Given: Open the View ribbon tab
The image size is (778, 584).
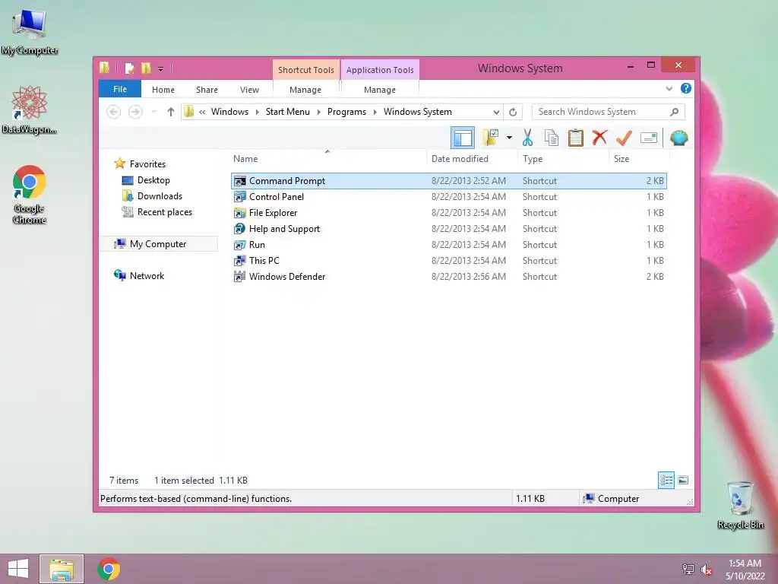Looking at the screenshot, I should [249, 90].
